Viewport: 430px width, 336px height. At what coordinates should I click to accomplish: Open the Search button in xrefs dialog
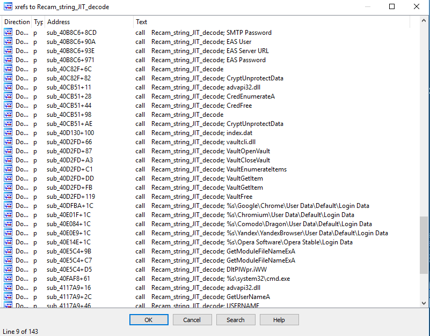(236, 319)
